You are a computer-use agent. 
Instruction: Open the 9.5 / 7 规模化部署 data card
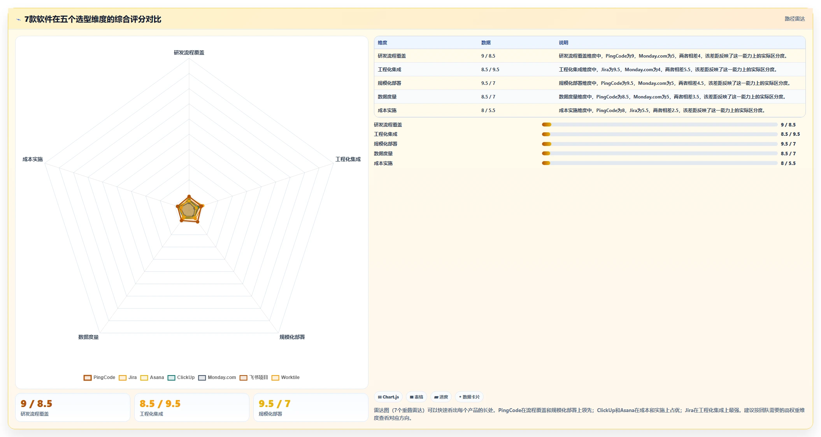click(311, 407)
